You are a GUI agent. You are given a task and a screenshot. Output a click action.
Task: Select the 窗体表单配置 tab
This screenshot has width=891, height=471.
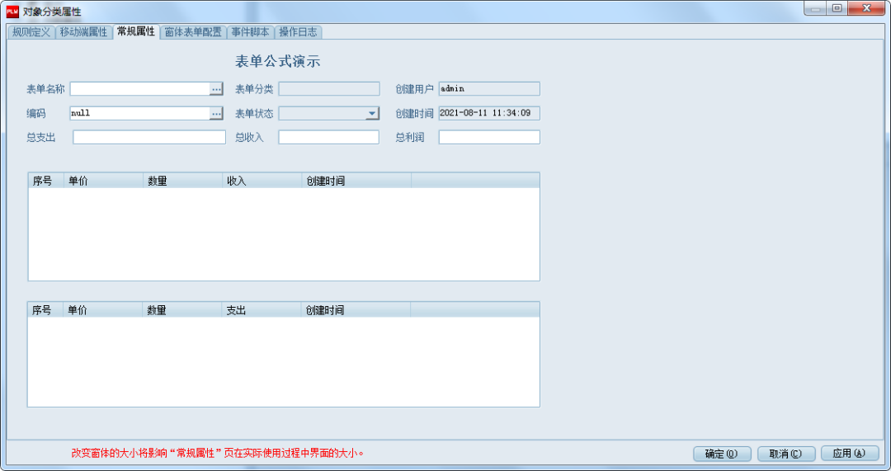[192, 32]
